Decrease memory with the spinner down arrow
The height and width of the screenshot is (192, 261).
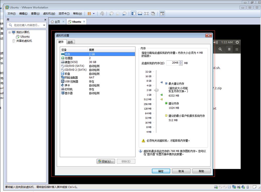(x=181, y=64)
